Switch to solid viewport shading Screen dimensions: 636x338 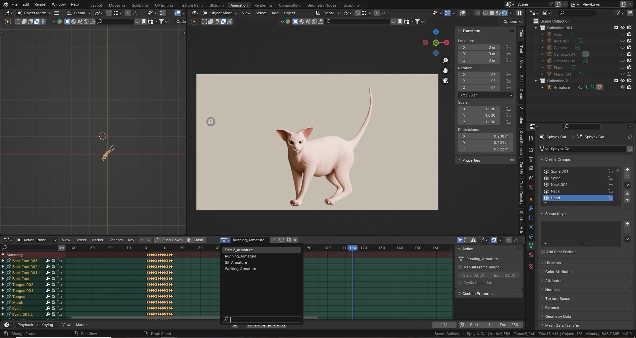[492, 13]
